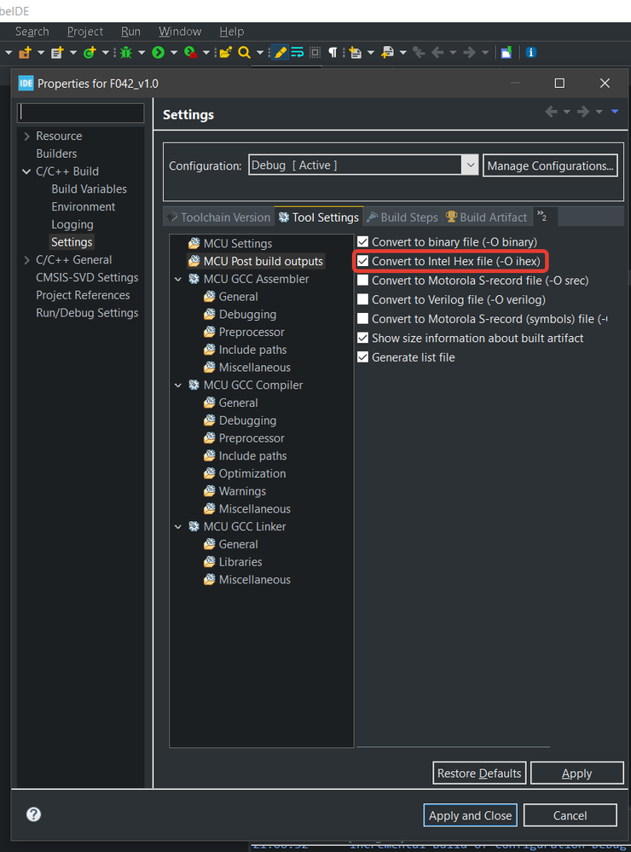631x852 pixels.
Task: Click the green Run play icon
Action: [x=158, y=52]
